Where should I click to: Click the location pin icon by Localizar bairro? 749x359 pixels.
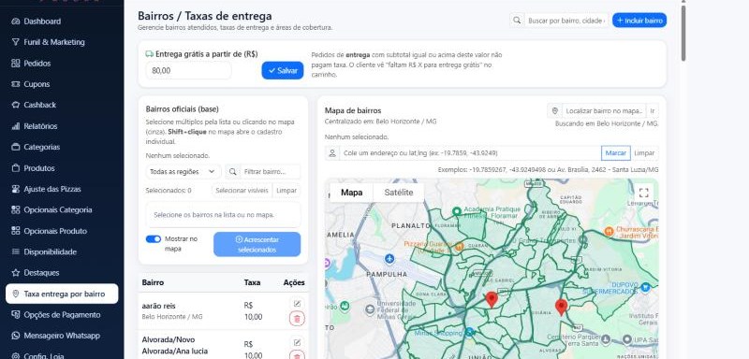(554, 110)
